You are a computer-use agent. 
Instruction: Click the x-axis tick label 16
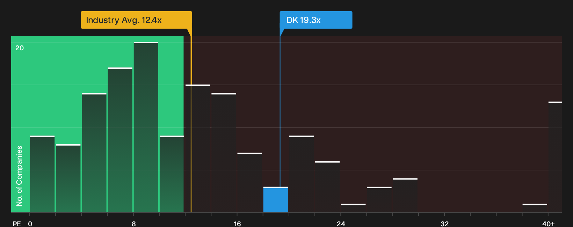(x=237, y=224)
